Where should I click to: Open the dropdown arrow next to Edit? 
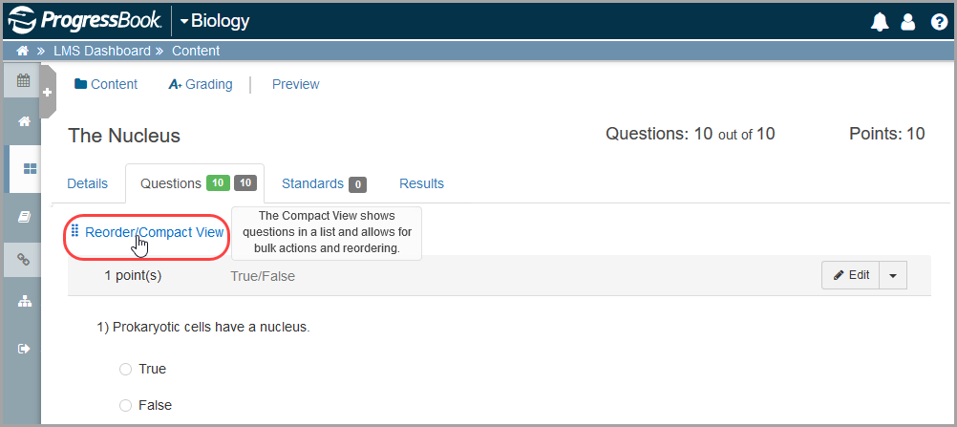(893, 275)
